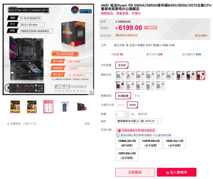The image size is (213, 179).
Task: Choose the 标准配置 package type
Action: pos(123,96)
